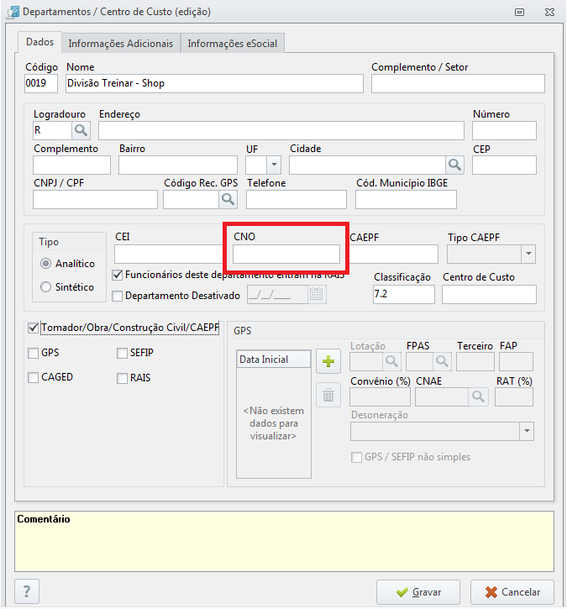Open the Código Rec. GPS lookup
567x609 pixels.
coord(228,200)
